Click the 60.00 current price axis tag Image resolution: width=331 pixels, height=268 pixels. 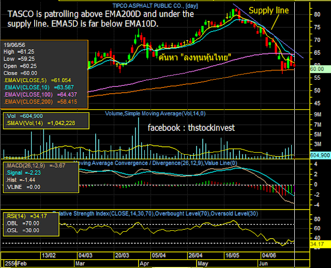coord(320,69)
